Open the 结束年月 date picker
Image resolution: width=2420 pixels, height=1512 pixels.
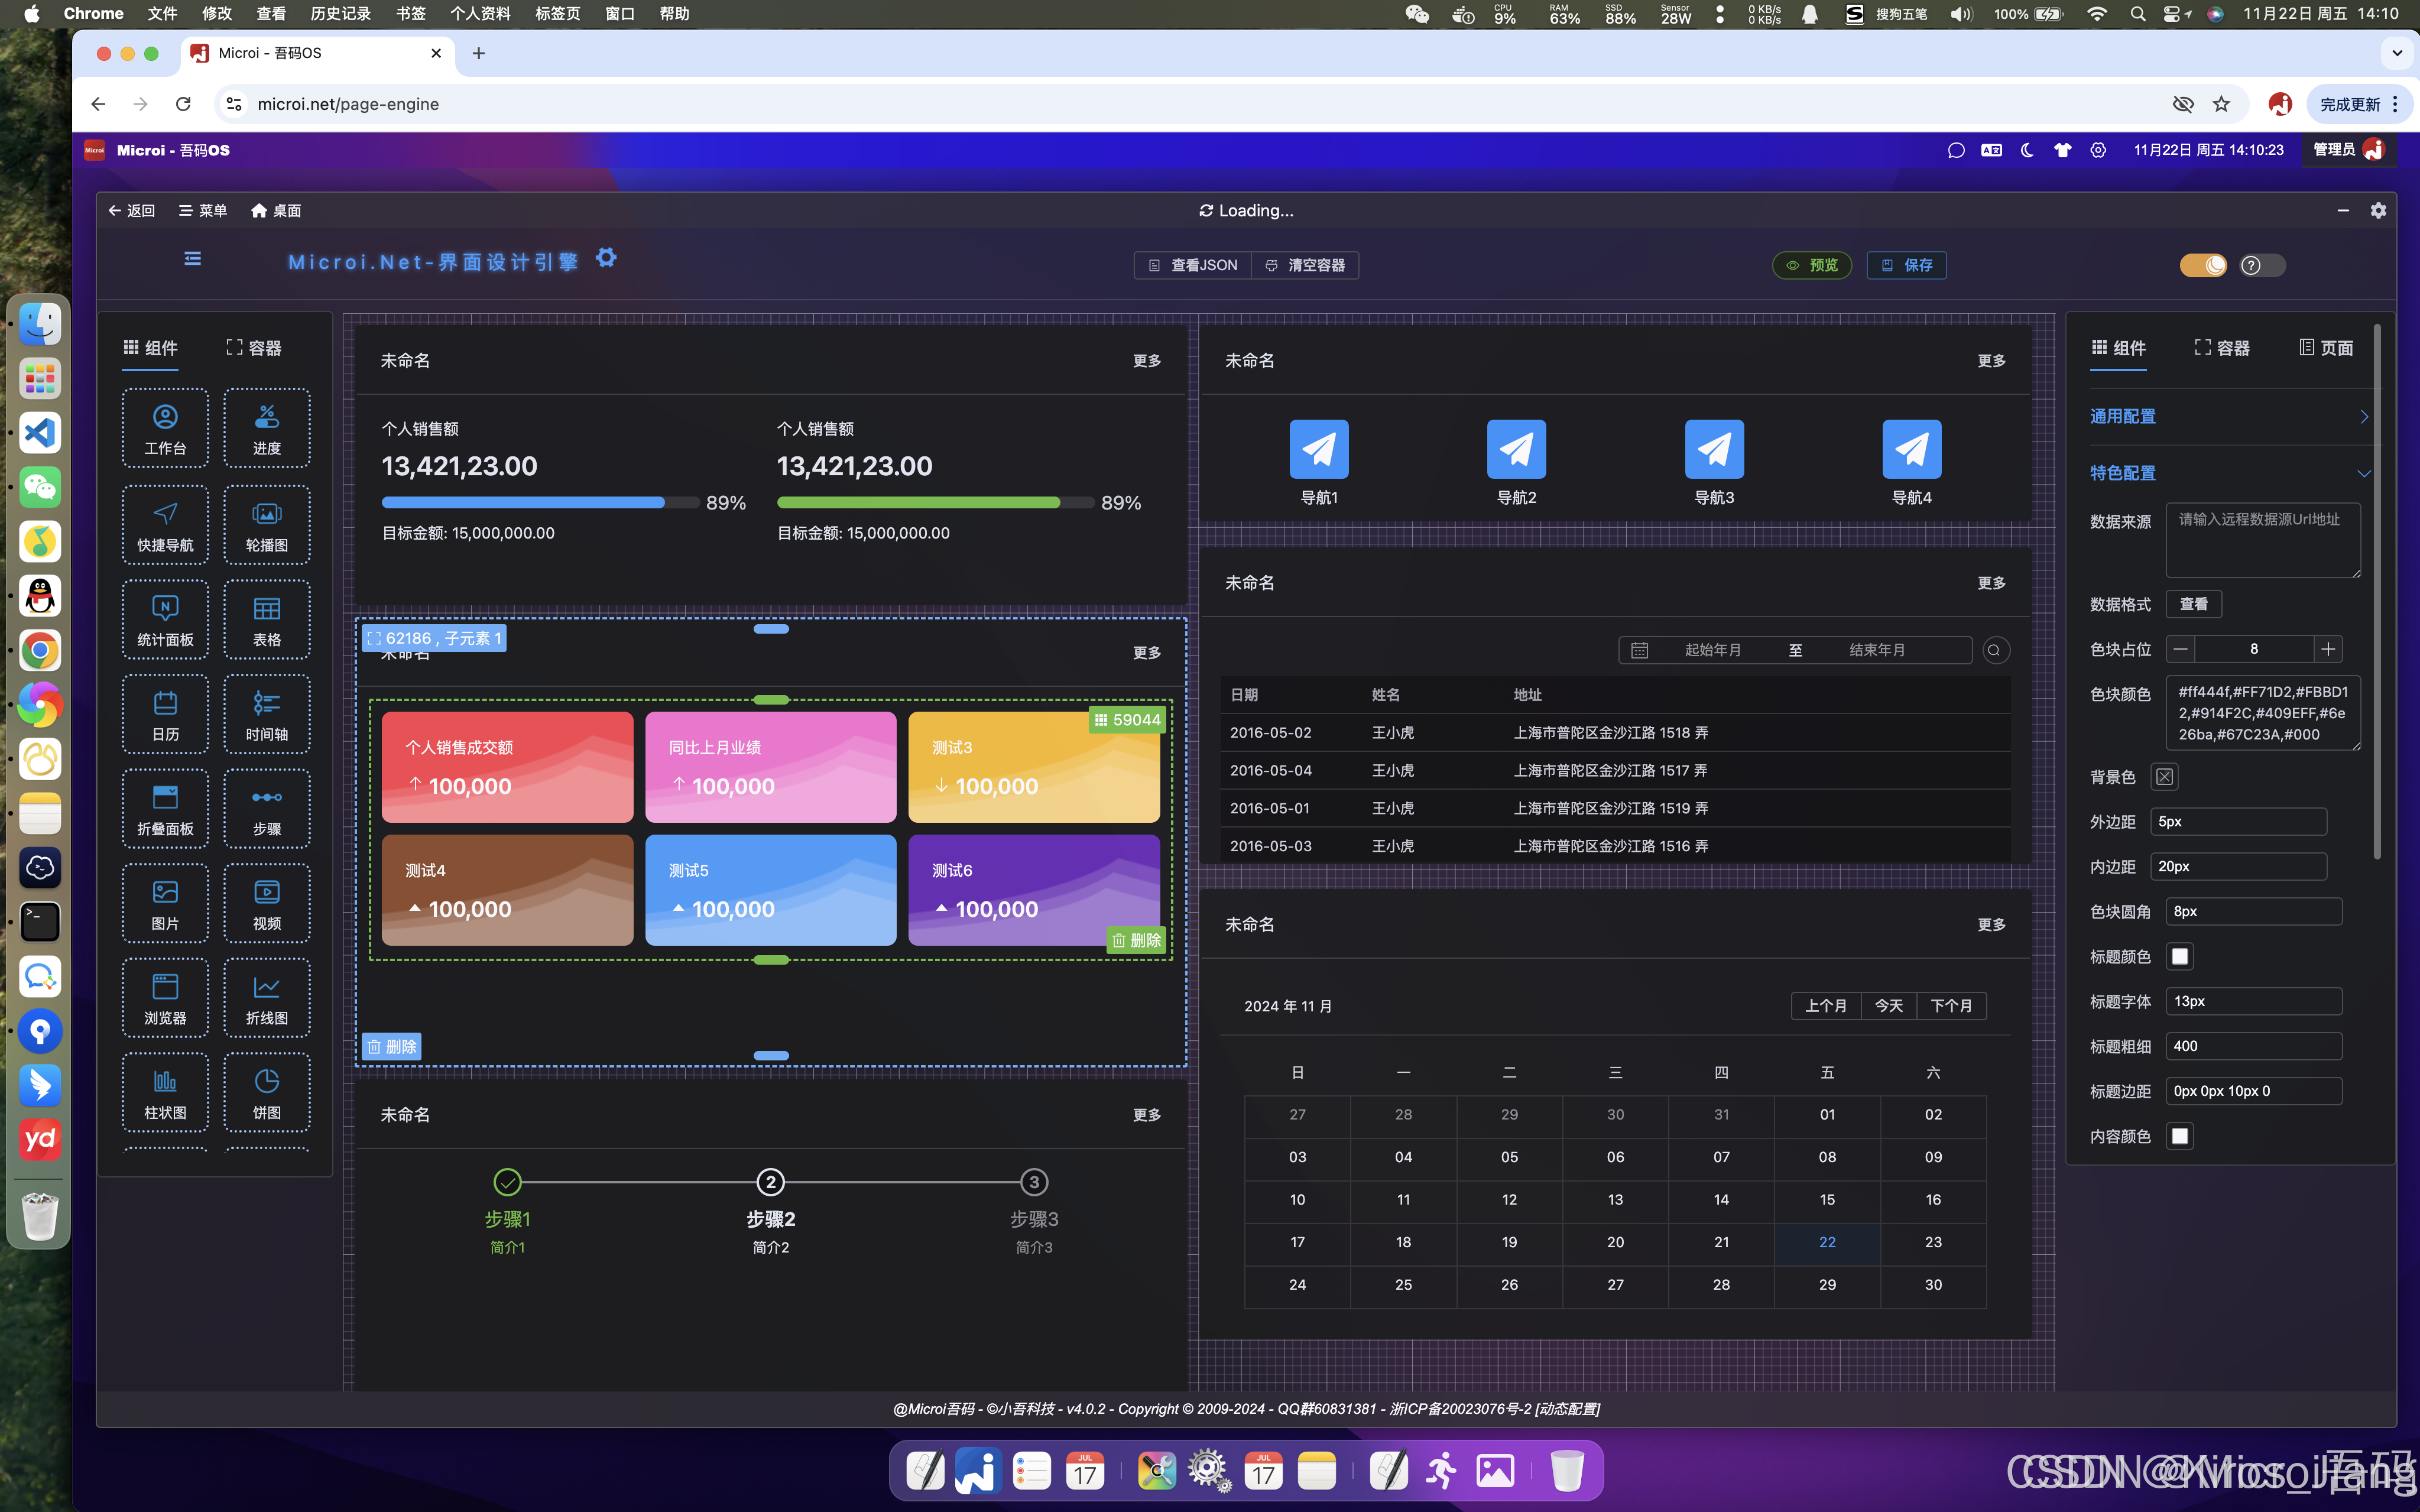tap(1877, 651)
